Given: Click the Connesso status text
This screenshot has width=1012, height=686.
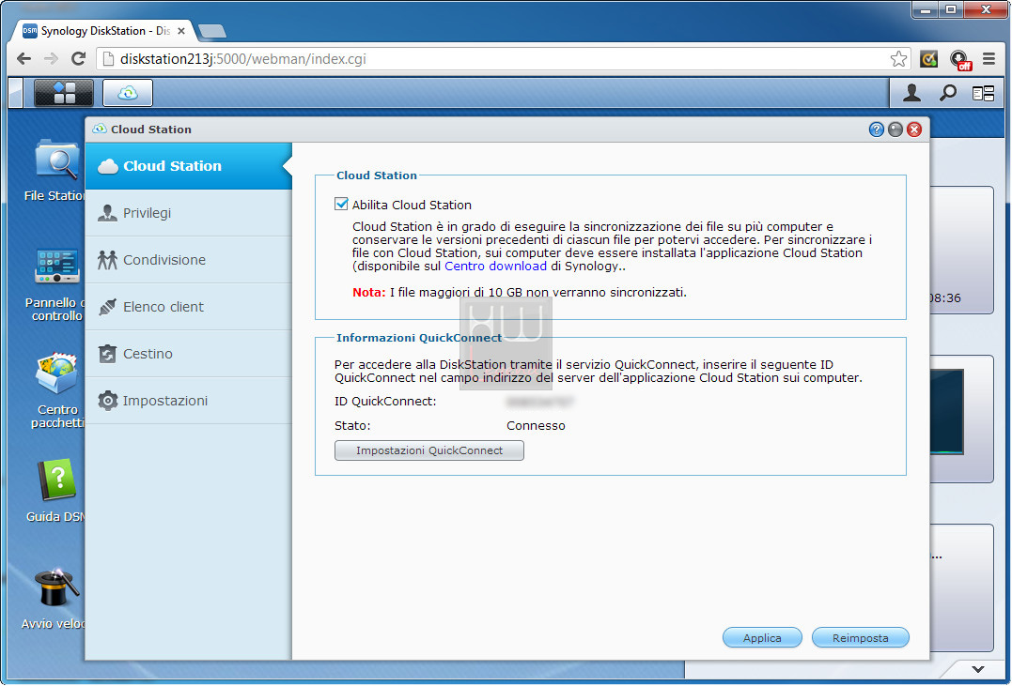Looking at the screenshot, I should (536, 425).
